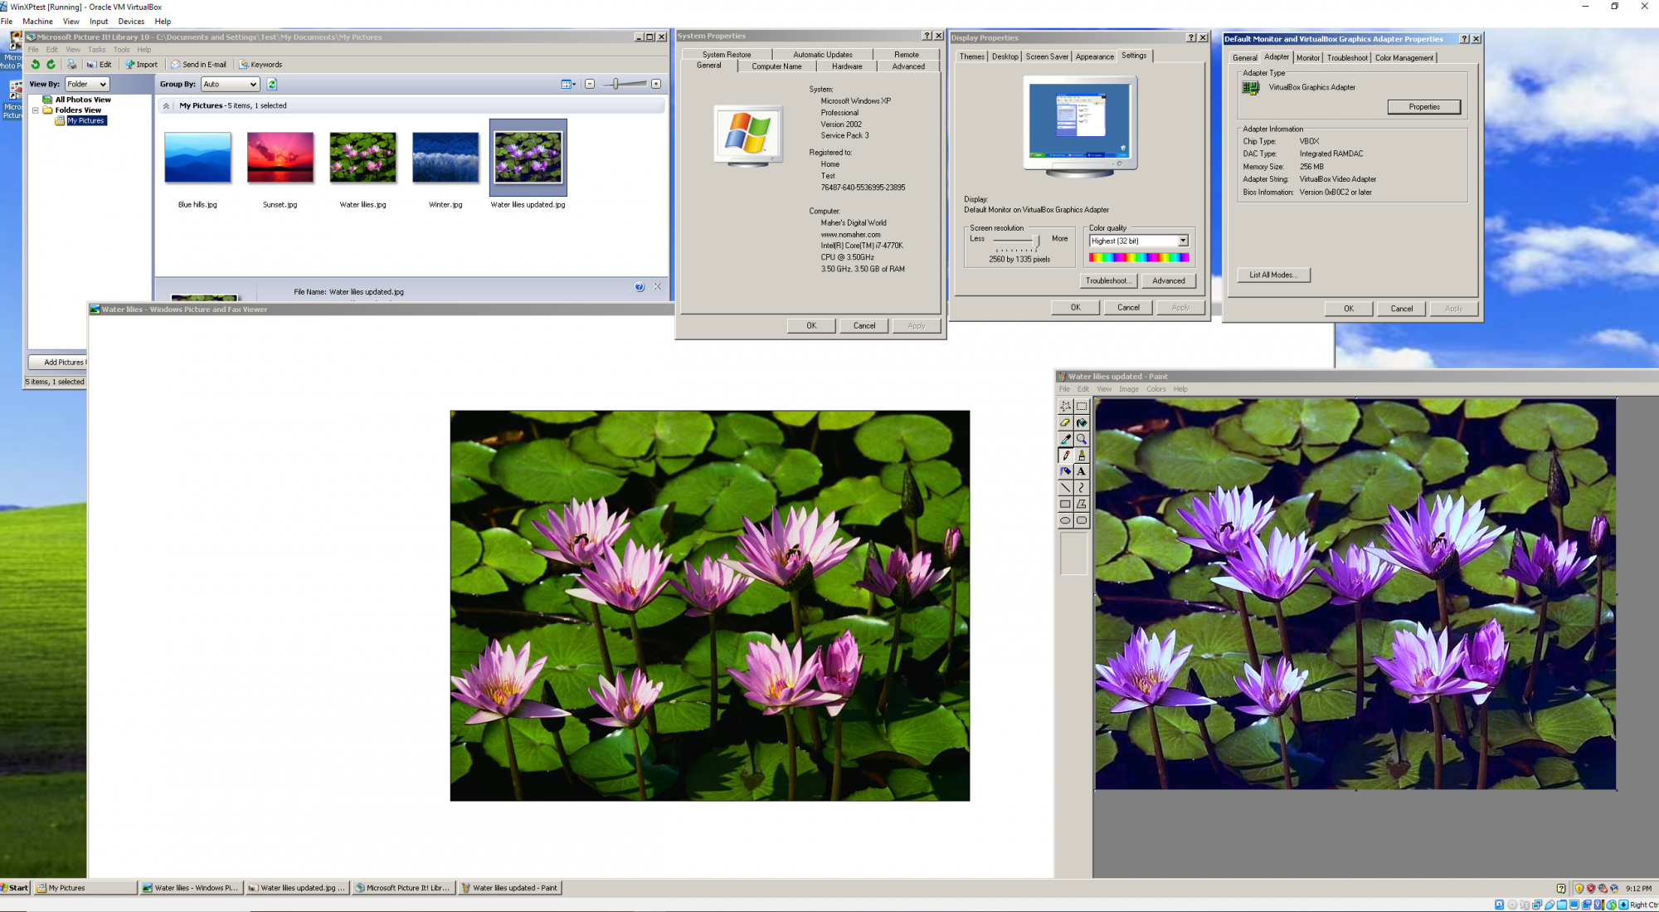Select the Free-Form Select star tool
The height and width of the screenshot is (912, 1659).
[x=1065, y=407]
